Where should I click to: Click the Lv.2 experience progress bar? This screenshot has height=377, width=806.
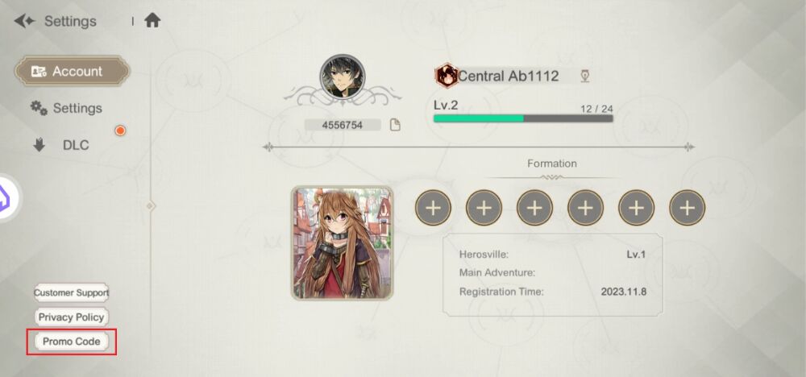(523, 118)
